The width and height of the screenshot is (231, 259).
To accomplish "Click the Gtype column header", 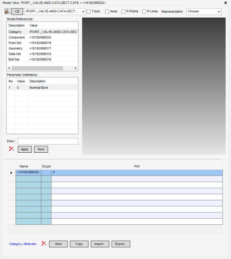I will 46,166.
